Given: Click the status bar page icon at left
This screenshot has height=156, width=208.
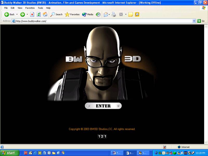Looking at the screenshot, I should point(2,147).
